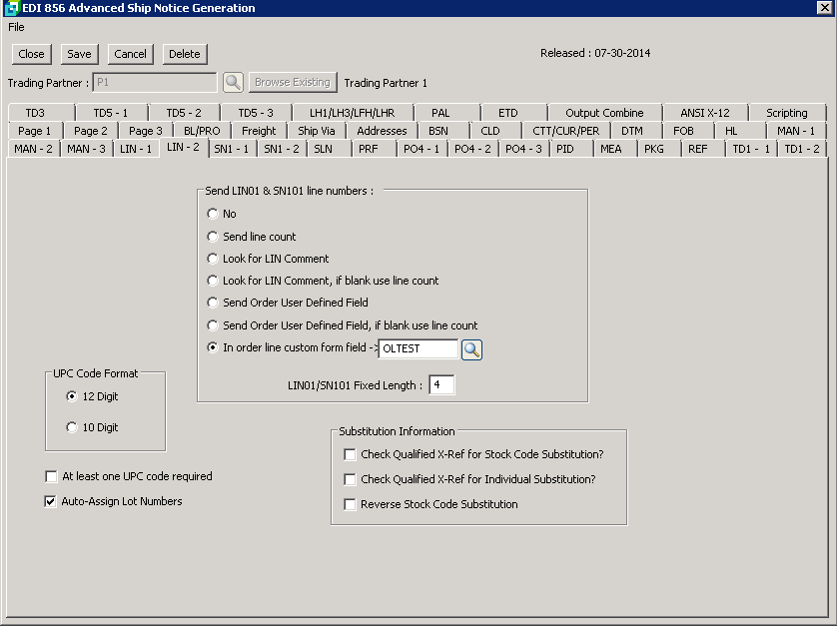Uncheck Auto-Assign Lot Numbers
The width and height of the screenshot is (837, 626).
pyautogui.click(x=52, y=501)
